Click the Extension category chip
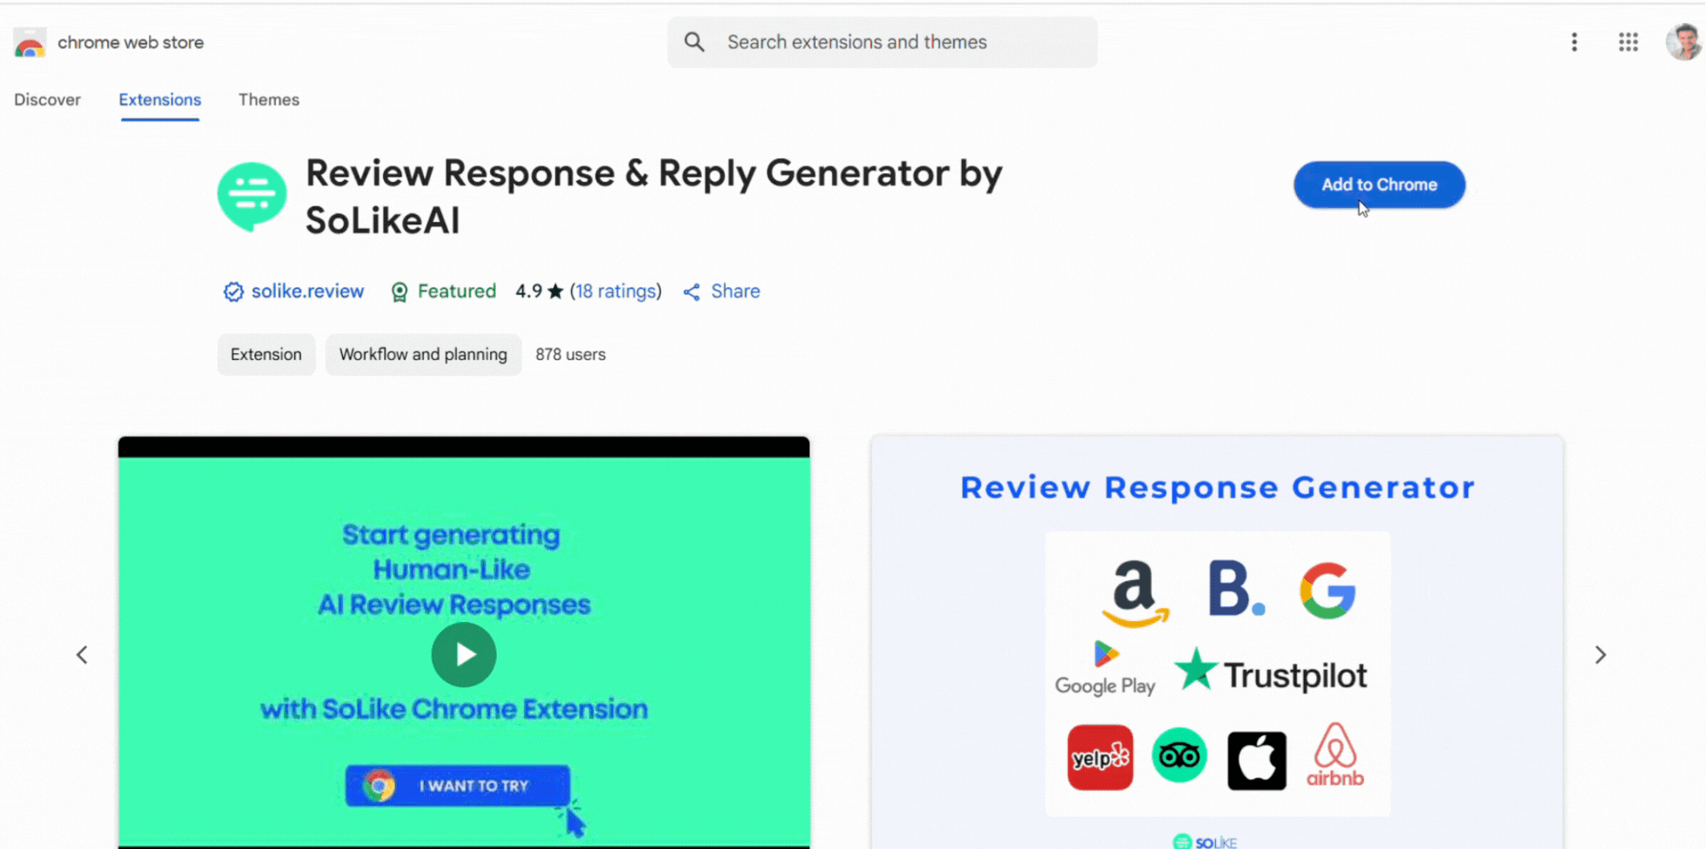Screen dimensions: 1706x849 click(266, 355)
